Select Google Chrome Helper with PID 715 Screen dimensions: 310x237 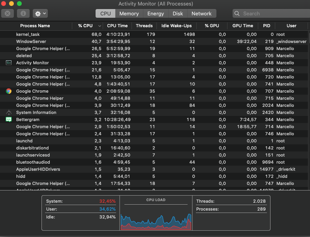click(x=154, y=98)
